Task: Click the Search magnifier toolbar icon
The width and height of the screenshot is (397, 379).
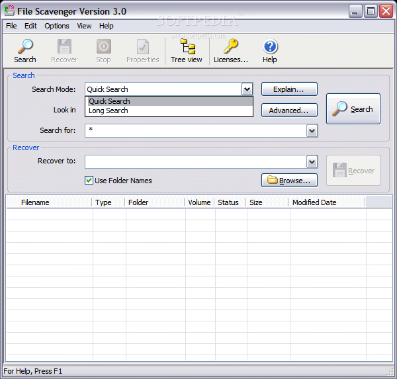Action: point(25,46)
